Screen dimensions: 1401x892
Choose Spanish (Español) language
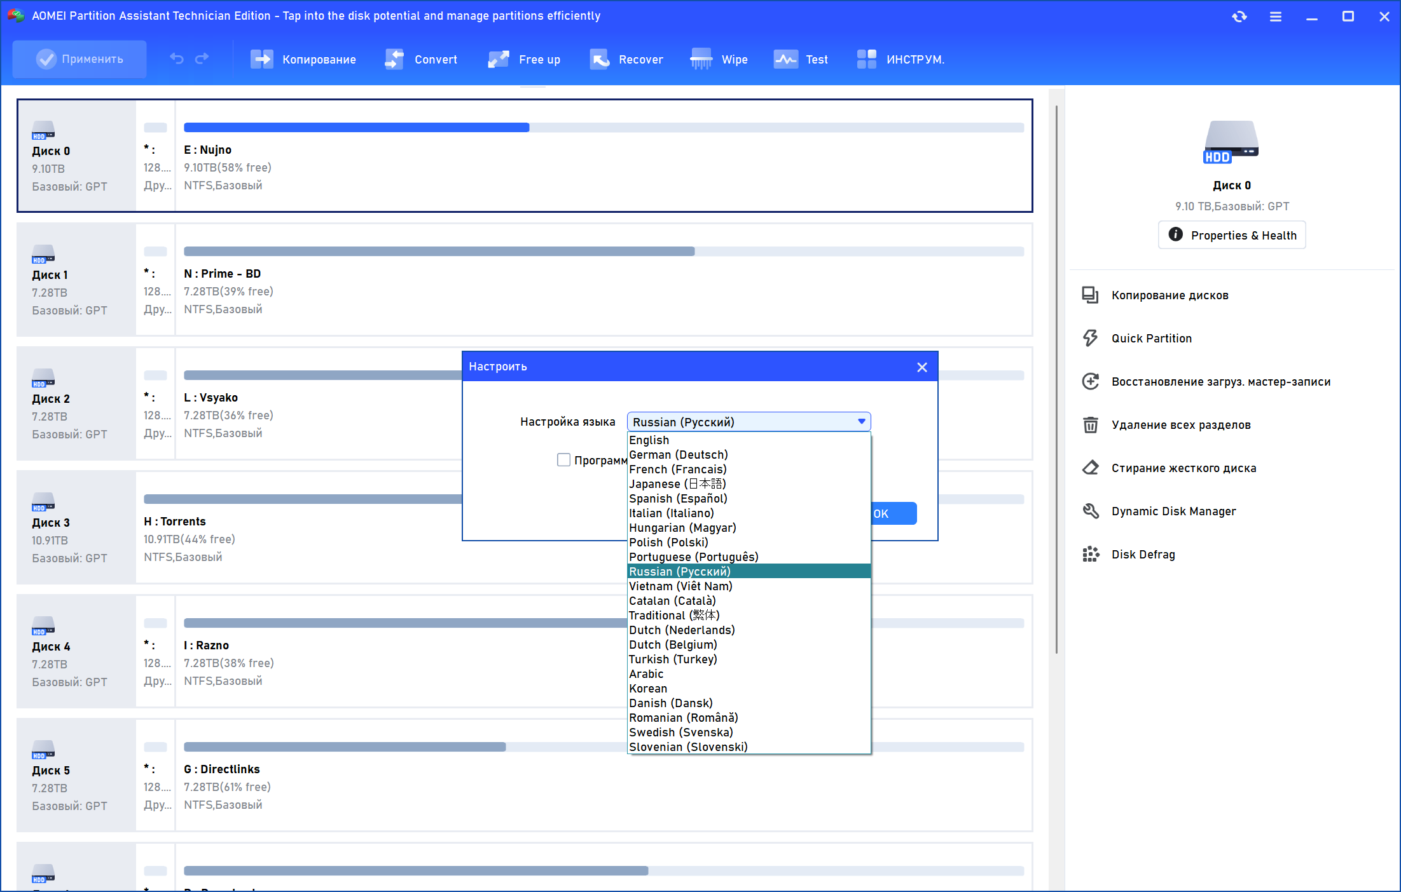[x=749, y=498]
